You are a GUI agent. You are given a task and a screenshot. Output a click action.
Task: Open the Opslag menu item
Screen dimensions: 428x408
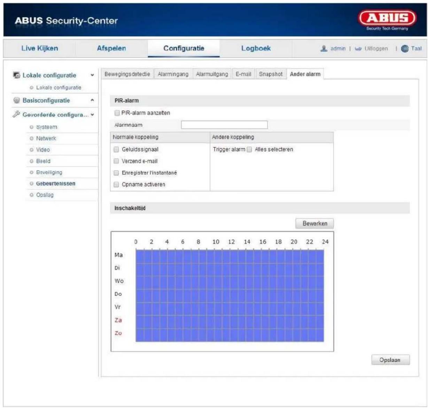point(45,195)
